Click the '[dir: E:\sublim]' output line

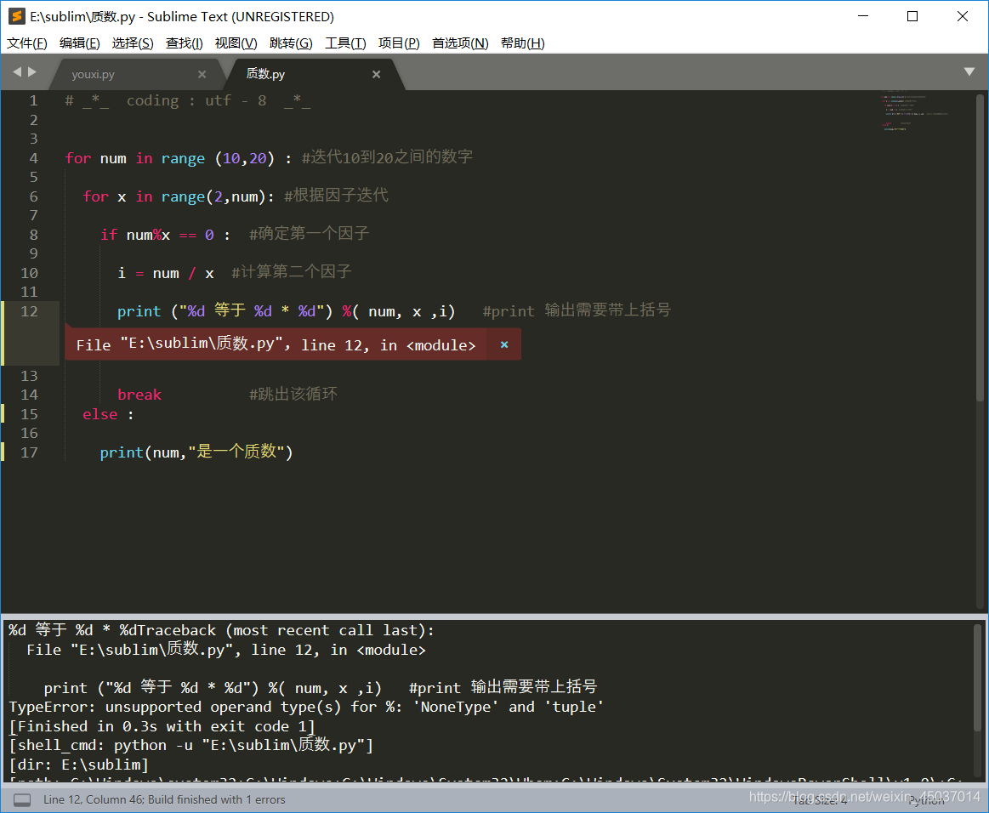click(x=79, y=765)
